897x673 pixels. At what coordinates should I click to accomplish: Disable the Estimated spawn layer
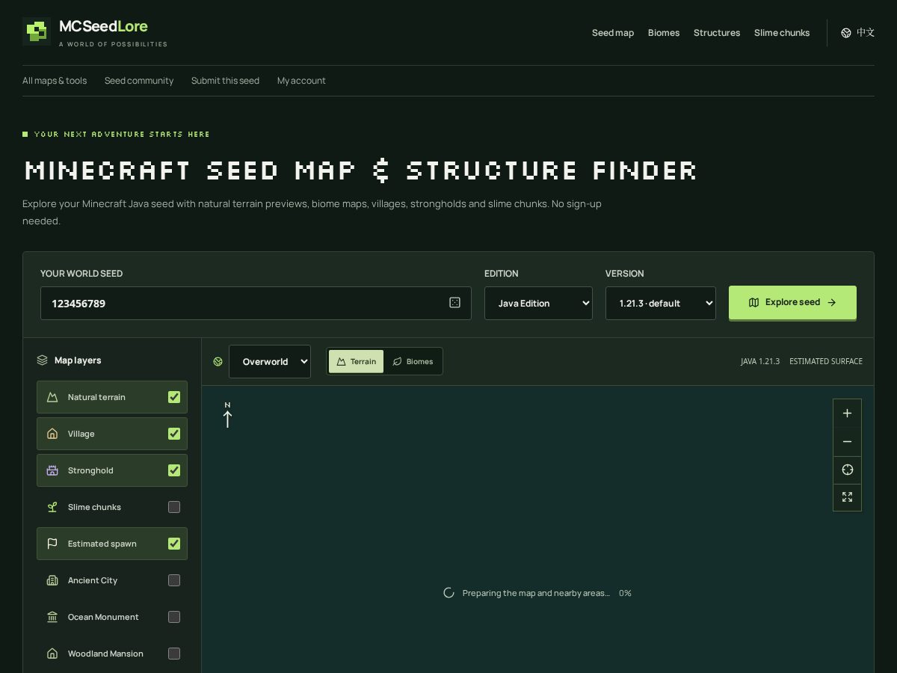(x=174, y=544)
